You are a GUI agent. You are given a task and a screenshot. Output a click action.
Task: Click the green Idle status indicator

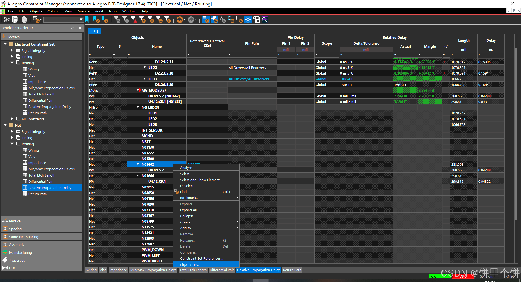point(440,276)
